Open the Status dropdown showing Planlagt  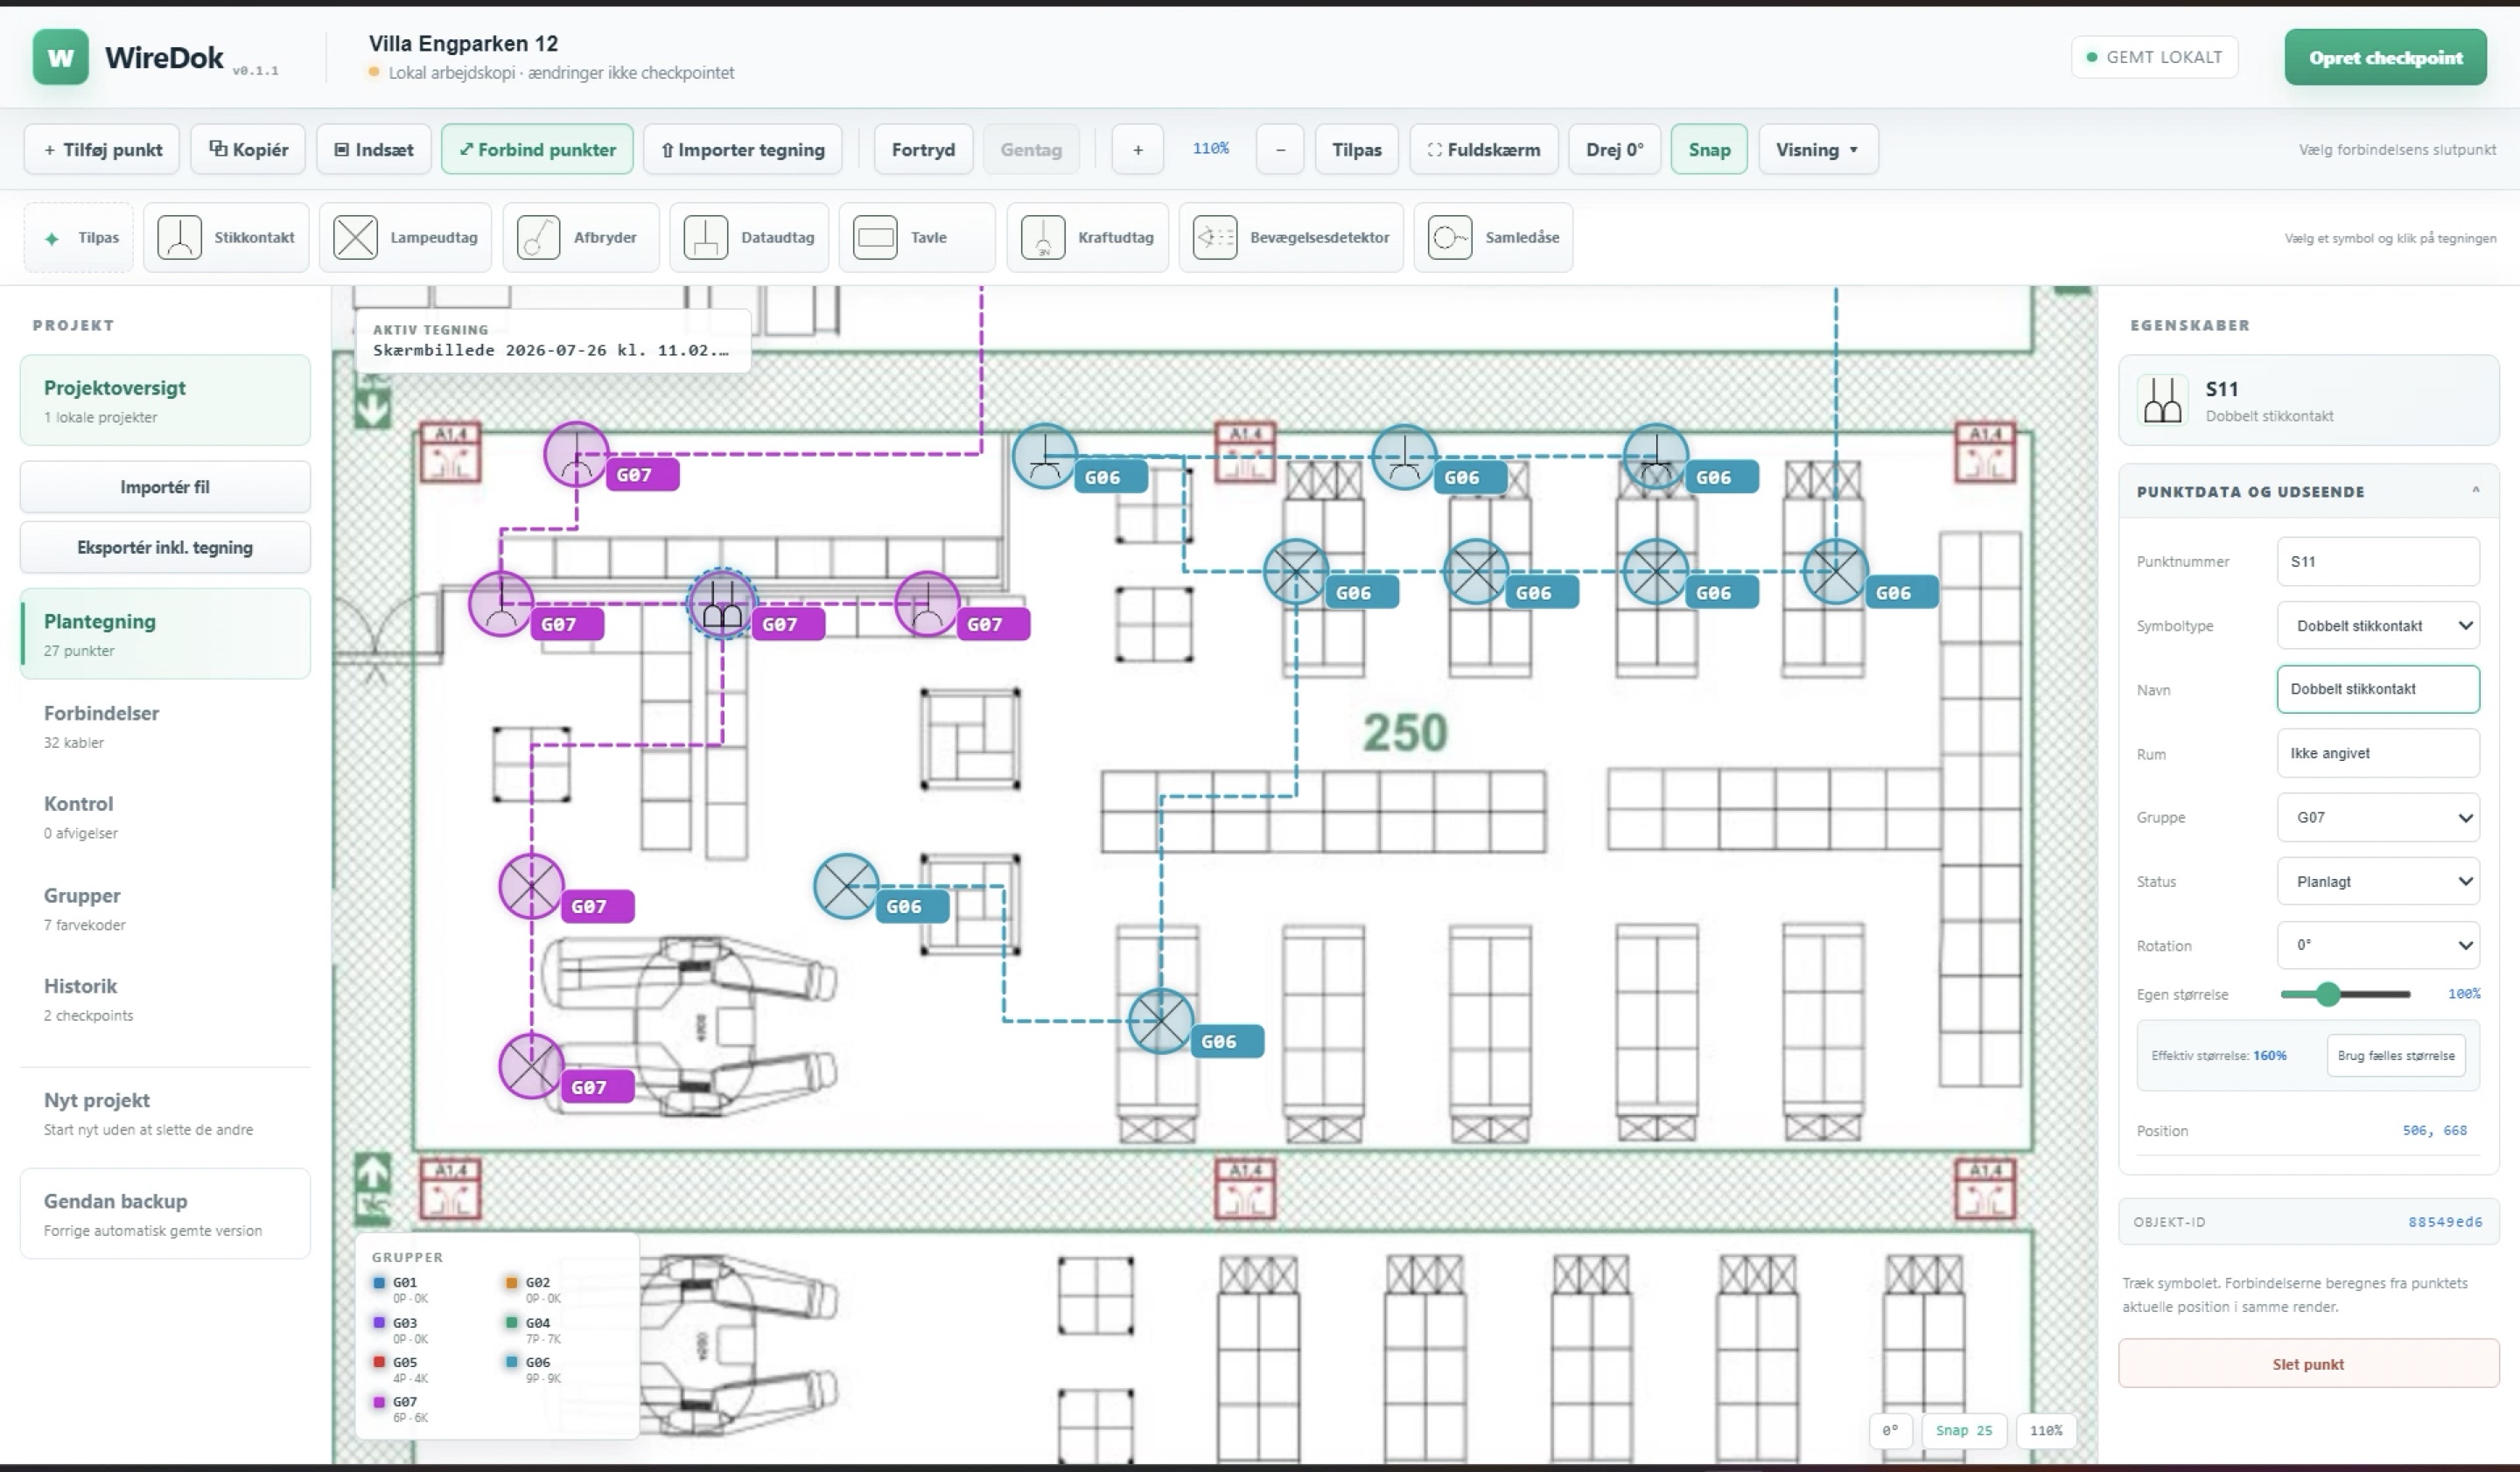(x=2378, y=882)
